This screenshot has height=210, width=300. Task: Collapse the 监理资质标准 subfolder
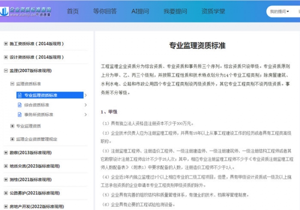click(x=12, y=83)
